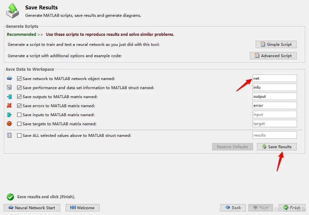Viewport: 309px width, 215px height.
Task: Click Restore Defaults button
Action: click(232, 147)
